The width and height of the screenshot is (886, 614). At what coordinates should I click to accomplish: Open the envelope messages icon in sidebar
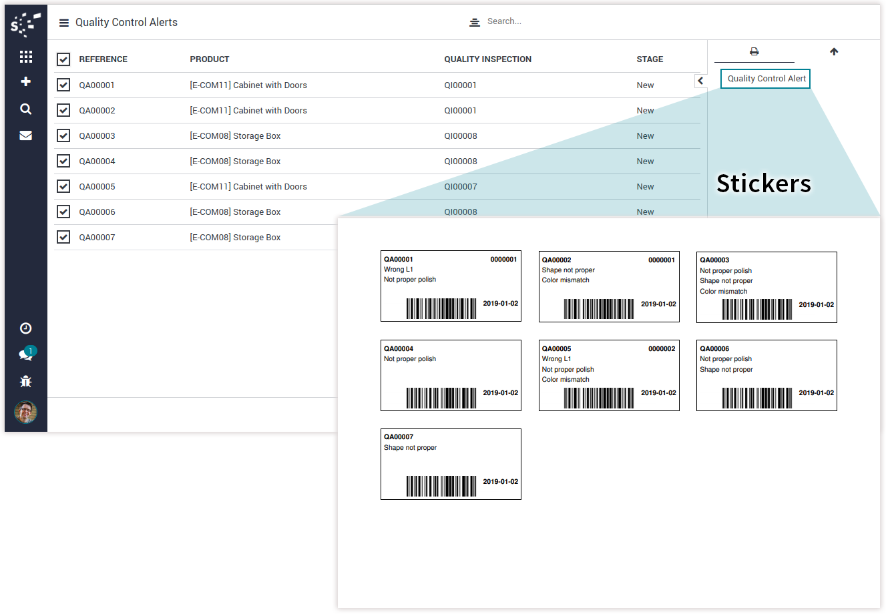click(x=26, y=135)
